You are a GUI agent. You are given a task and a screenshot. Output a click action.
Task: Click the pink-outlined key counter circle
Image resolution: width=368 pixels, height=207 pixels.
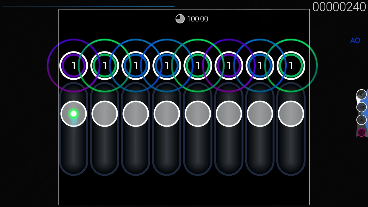coord(361,133)
